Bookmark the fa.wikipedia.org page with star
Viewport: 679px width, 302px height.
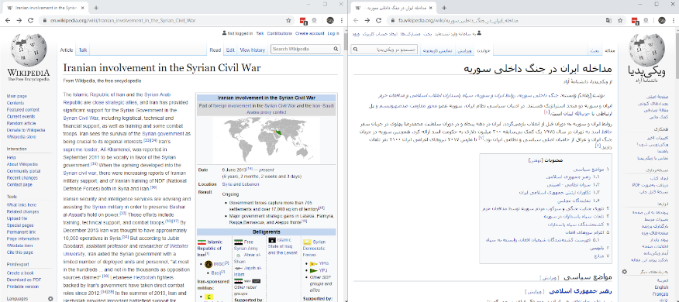620,20
